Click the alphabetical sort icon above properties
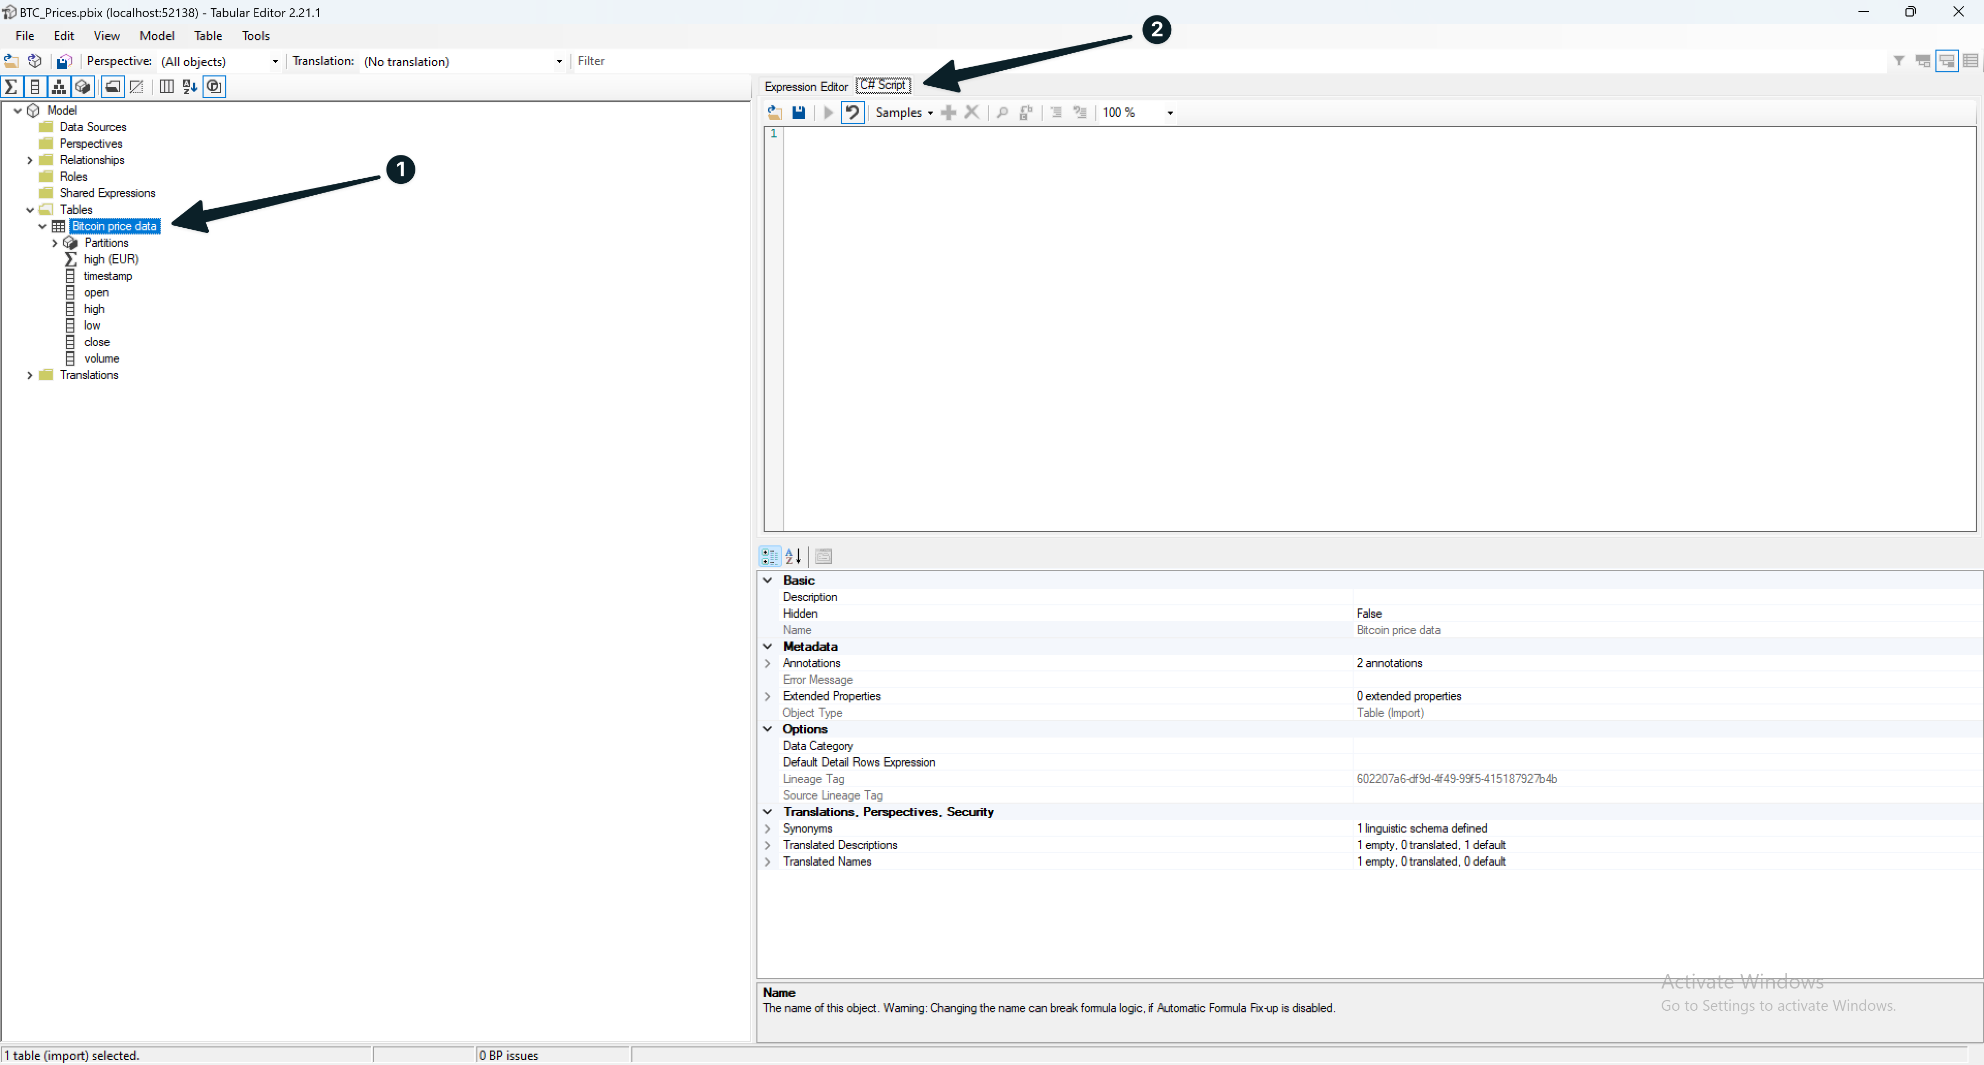This screenshot has width=1984, height=1065. coord(793,556)
